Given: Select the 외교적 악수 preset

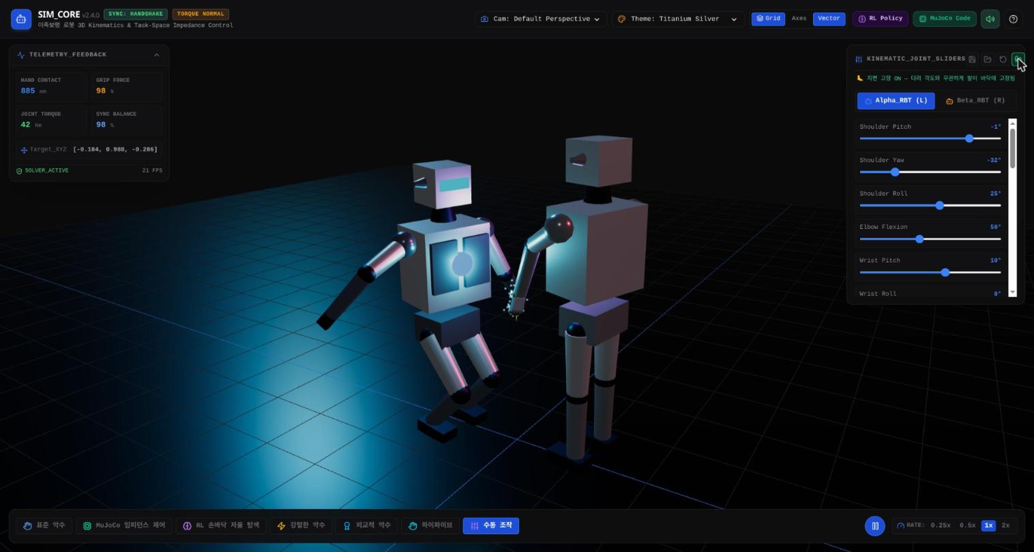Looking at the screenshot, I should [x=366, y=525].
